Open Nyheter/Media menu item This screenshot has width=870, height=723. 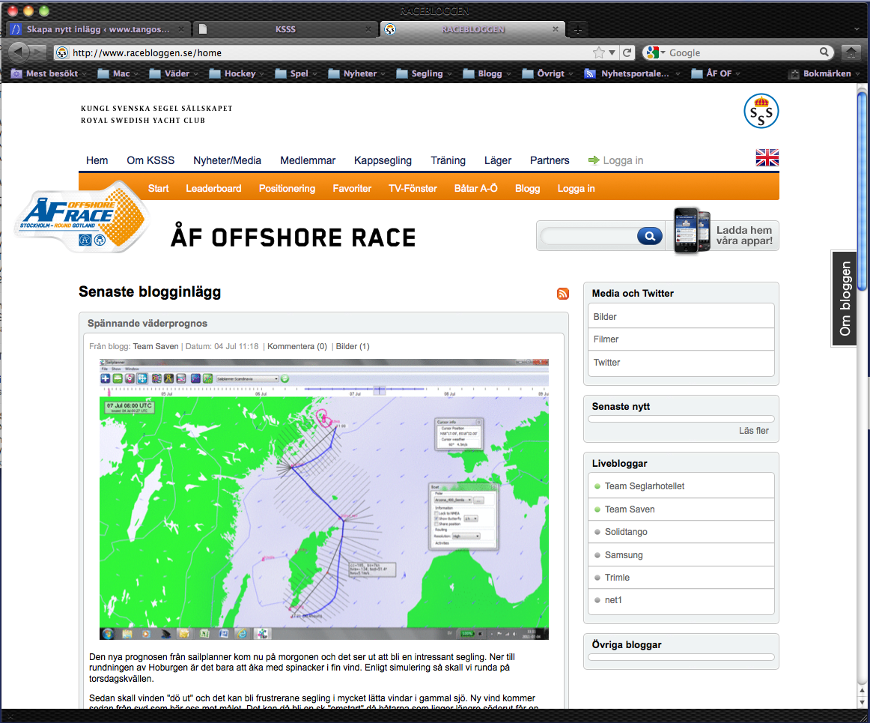227,160
